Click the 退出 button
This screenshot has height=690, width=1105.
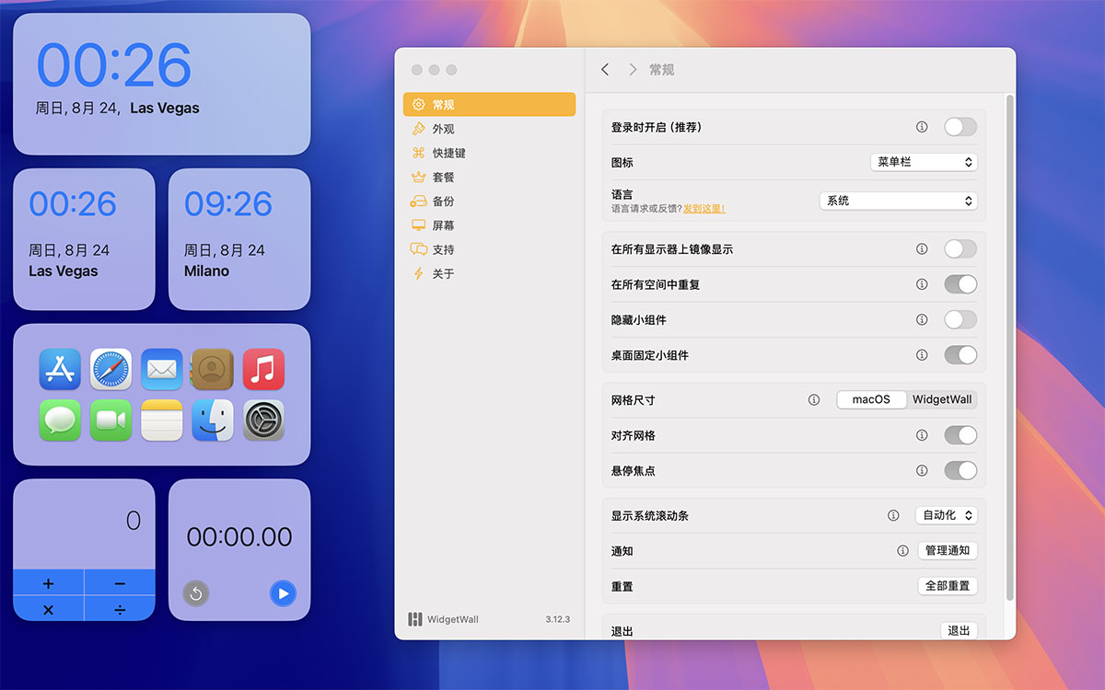tap(959, 630)
